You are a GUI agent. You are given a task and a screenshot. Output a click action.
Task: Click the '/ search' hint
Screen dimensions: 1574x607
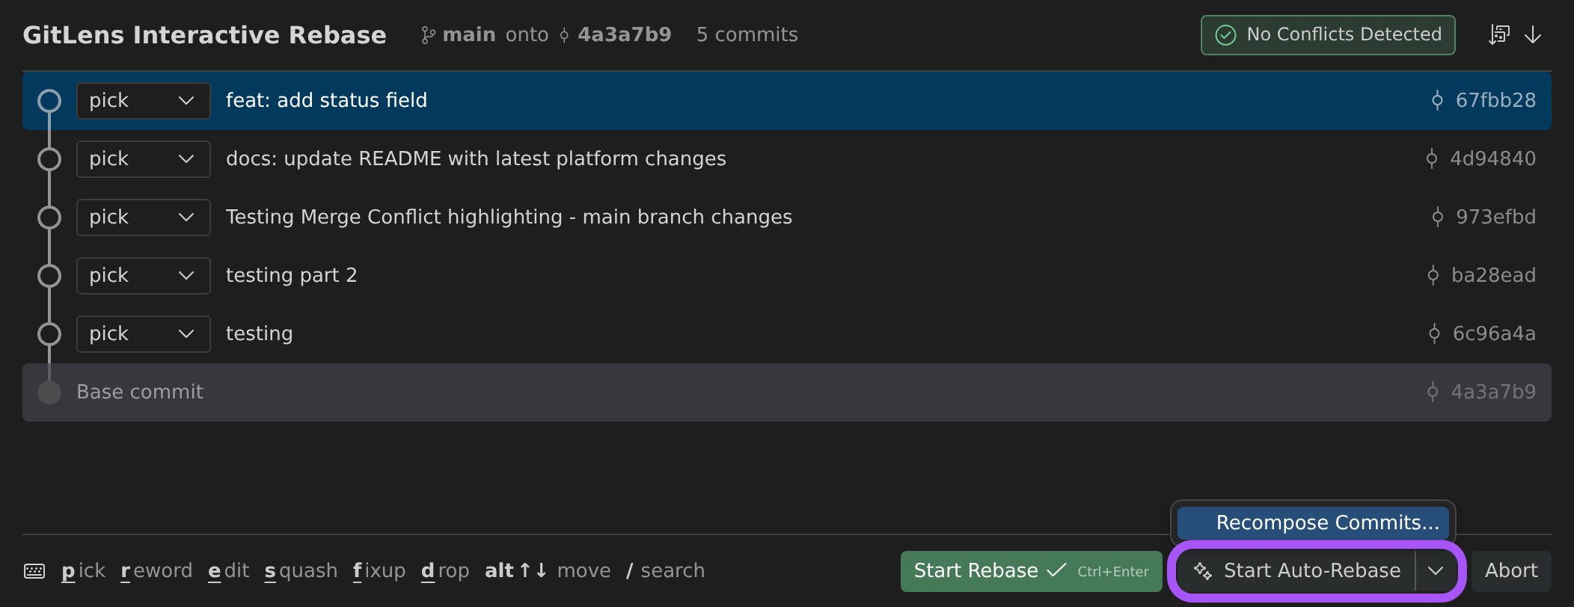tap(665, 571)
